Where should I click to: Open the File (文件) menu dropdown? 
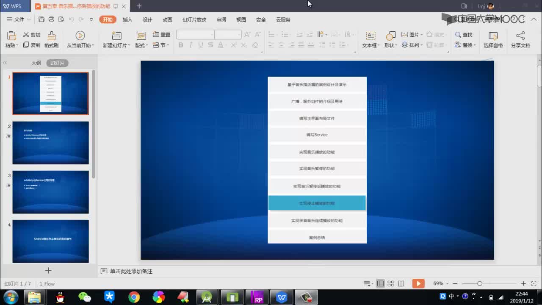(x=19, y=19)
